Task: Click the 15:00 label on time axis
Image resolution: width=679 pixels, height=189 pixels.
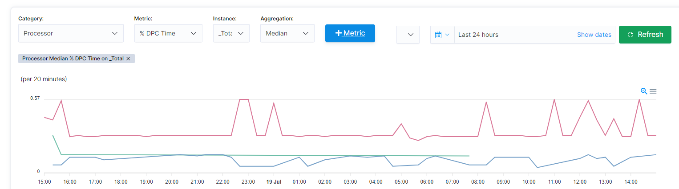Action: tap(44, 182)
